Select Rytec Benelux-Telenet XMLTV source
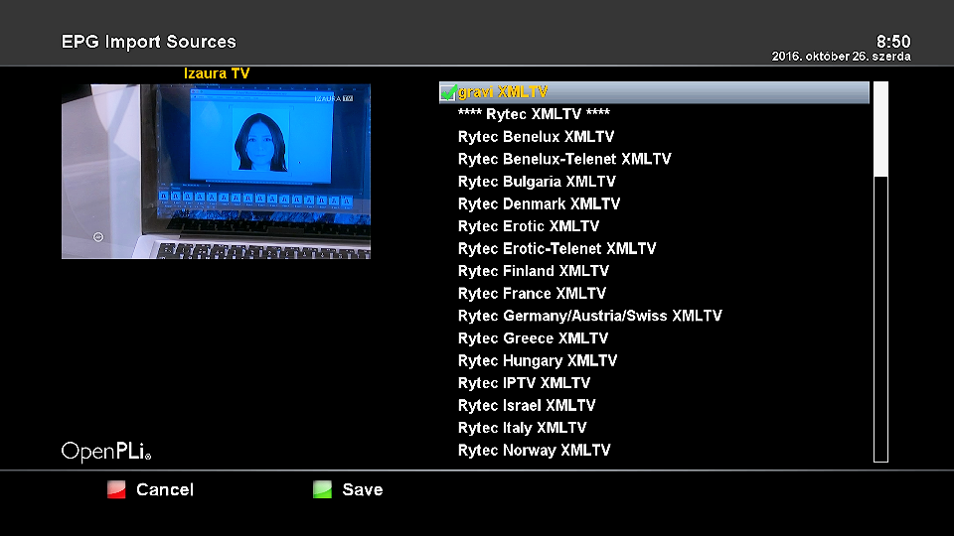Image resolution: width=954 pixels, height=536 pixels. pyautogui.click(x=654, y=159)
